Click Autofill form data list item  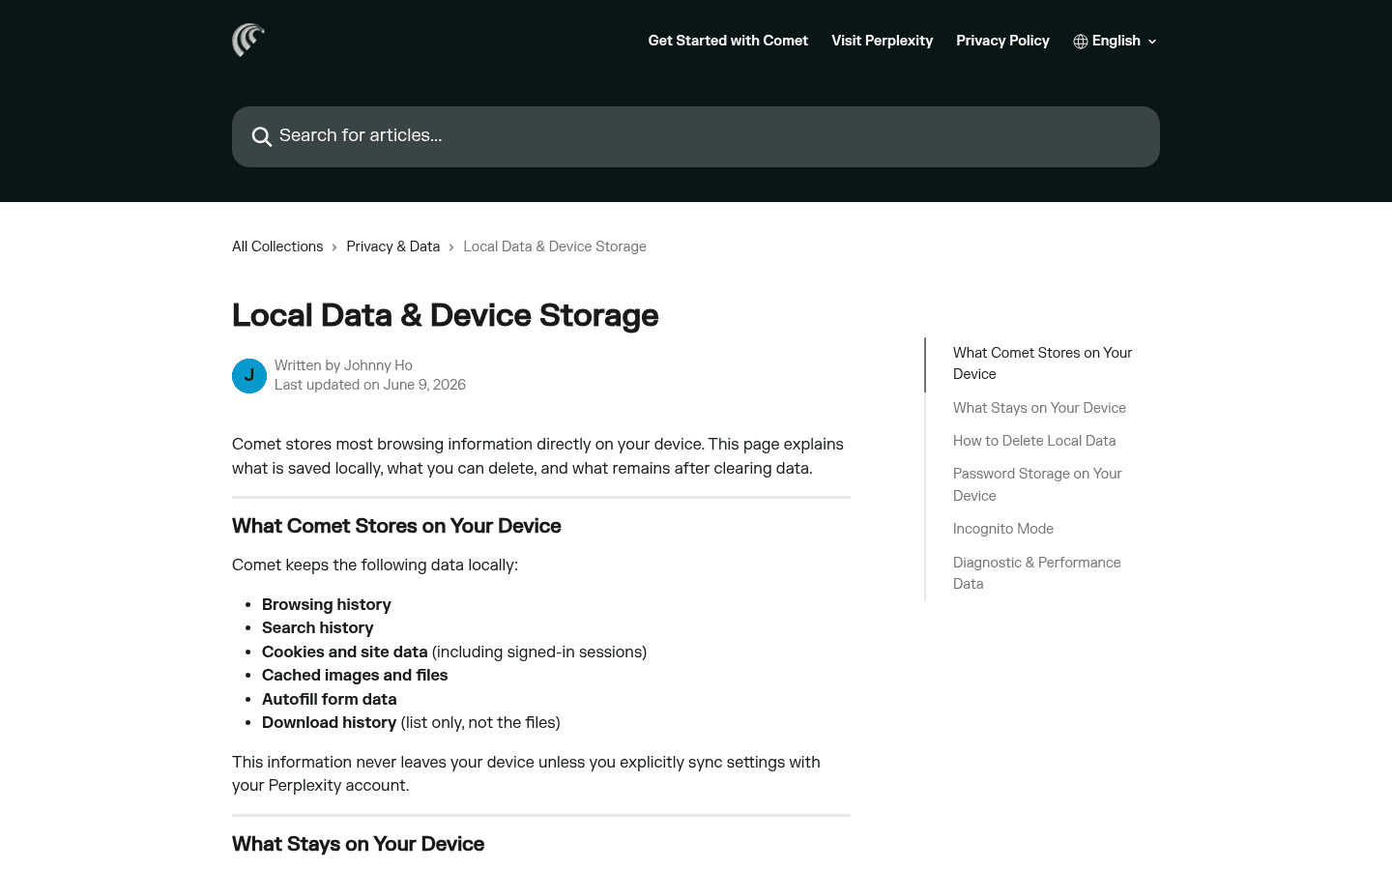click(329, 699)
